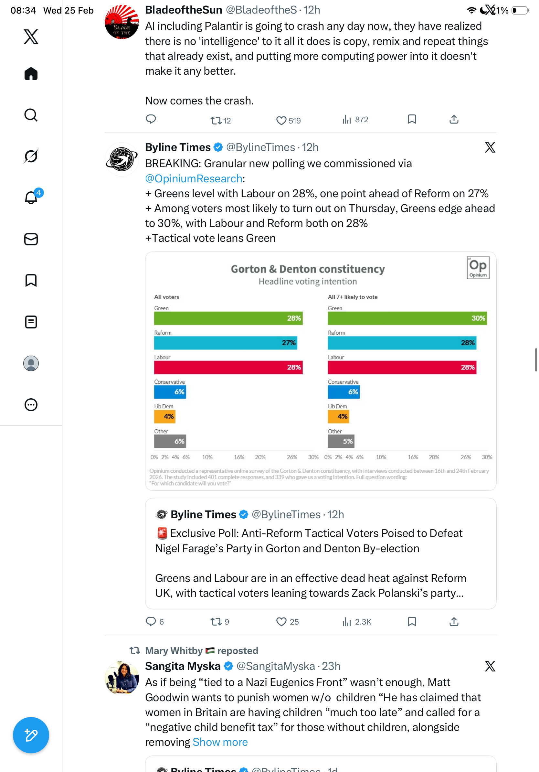
Task: Expand Sangita Myska post with Show more
Action: [220, 742]
